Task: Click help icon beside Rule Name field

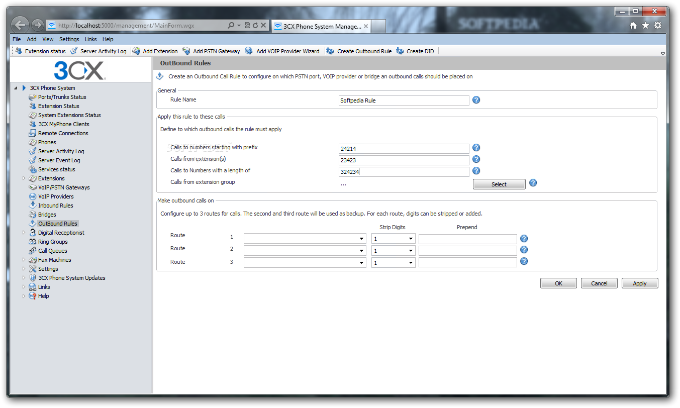Action: coord(476,100)
